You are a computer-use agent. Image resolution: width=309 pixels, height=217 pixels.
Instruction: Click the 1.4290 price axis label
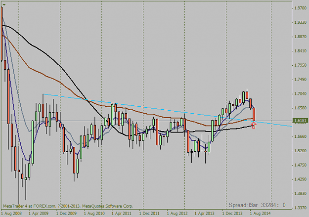301,179
